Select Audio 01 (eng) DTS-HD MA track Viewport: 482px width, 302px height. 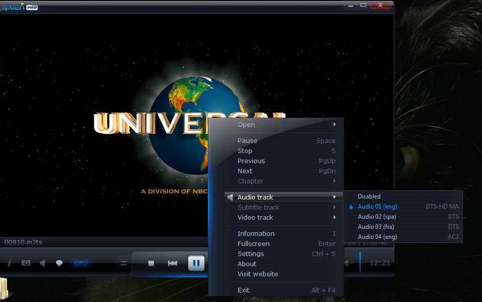tap(403, 207)
